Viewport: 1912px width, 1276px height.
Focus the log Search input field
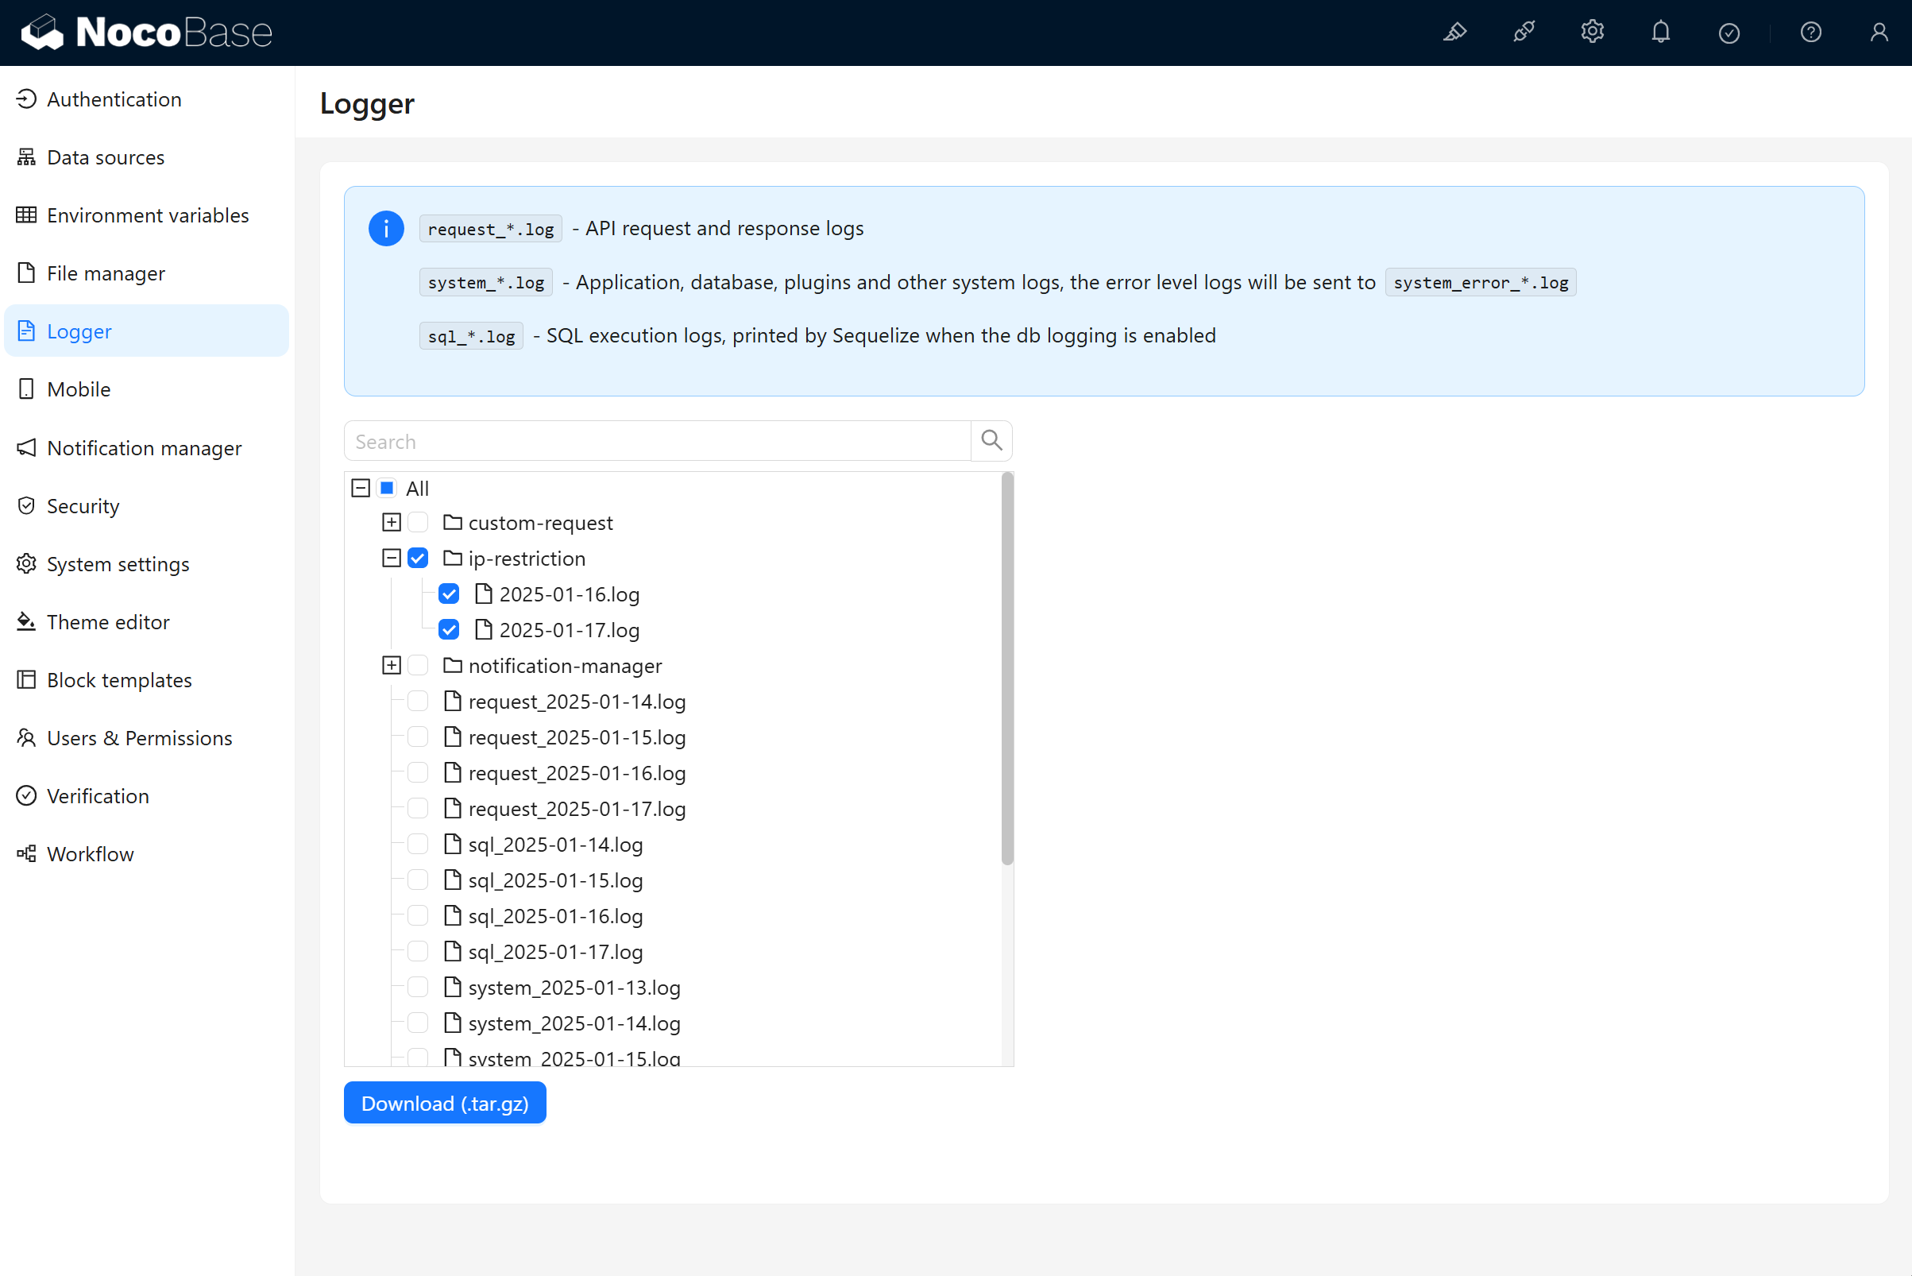[658, 441]
